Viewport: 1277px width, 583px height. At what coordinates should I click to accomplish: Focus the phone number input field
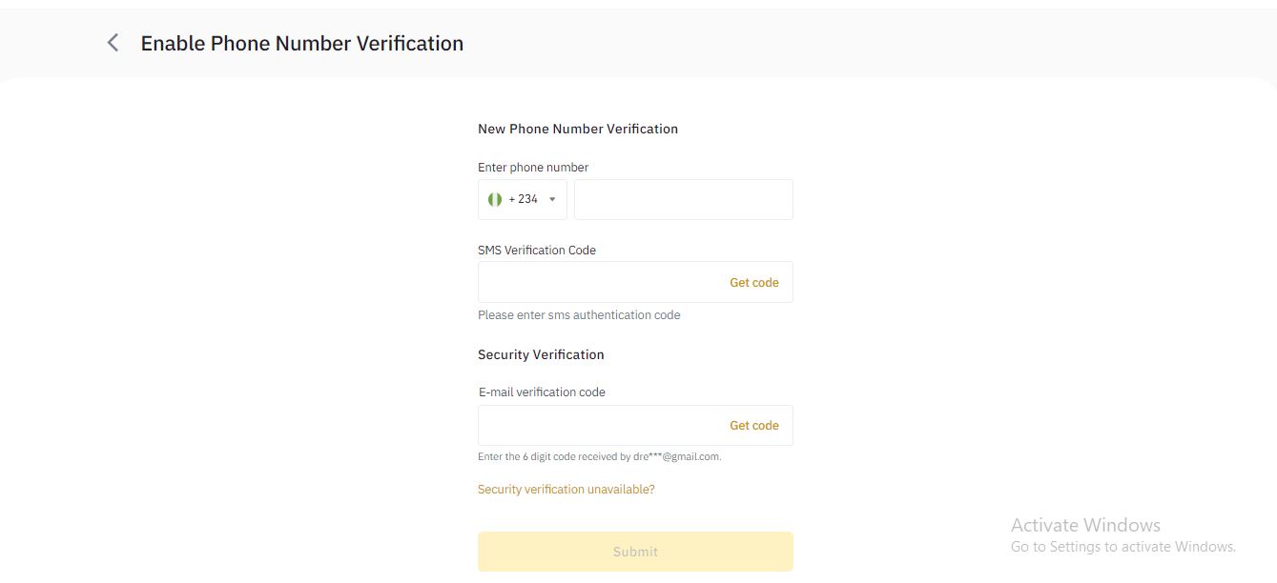[683, 199]
